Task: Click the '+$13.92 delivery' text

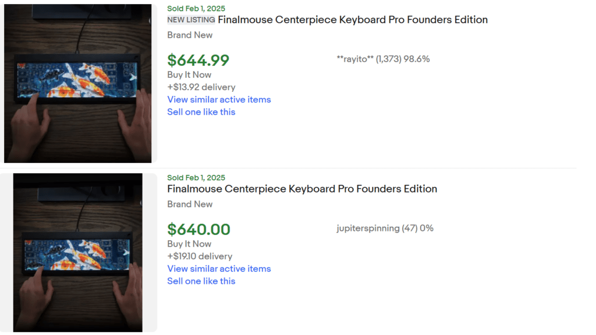Action: [201, 87]
